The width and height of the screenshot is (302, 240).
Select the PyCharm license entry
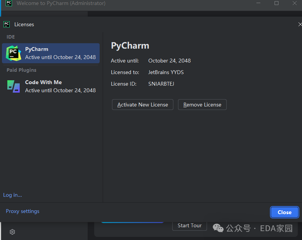click(x=51, y=53)
